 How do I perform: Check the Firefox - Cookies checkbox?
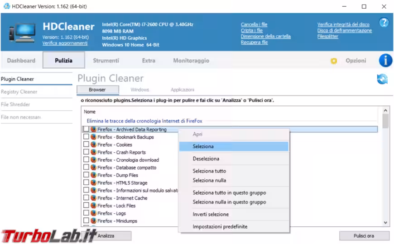coord(86,144)
